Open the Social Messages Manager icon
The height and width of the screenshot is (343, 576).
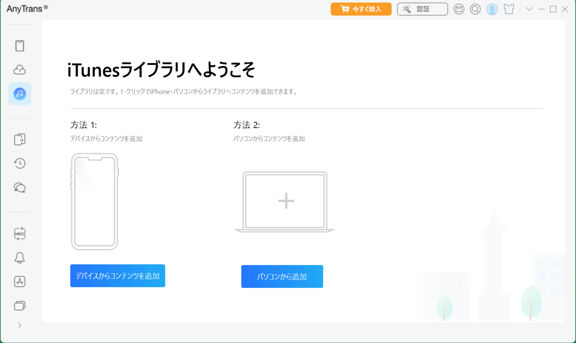(x=19, y=187)
